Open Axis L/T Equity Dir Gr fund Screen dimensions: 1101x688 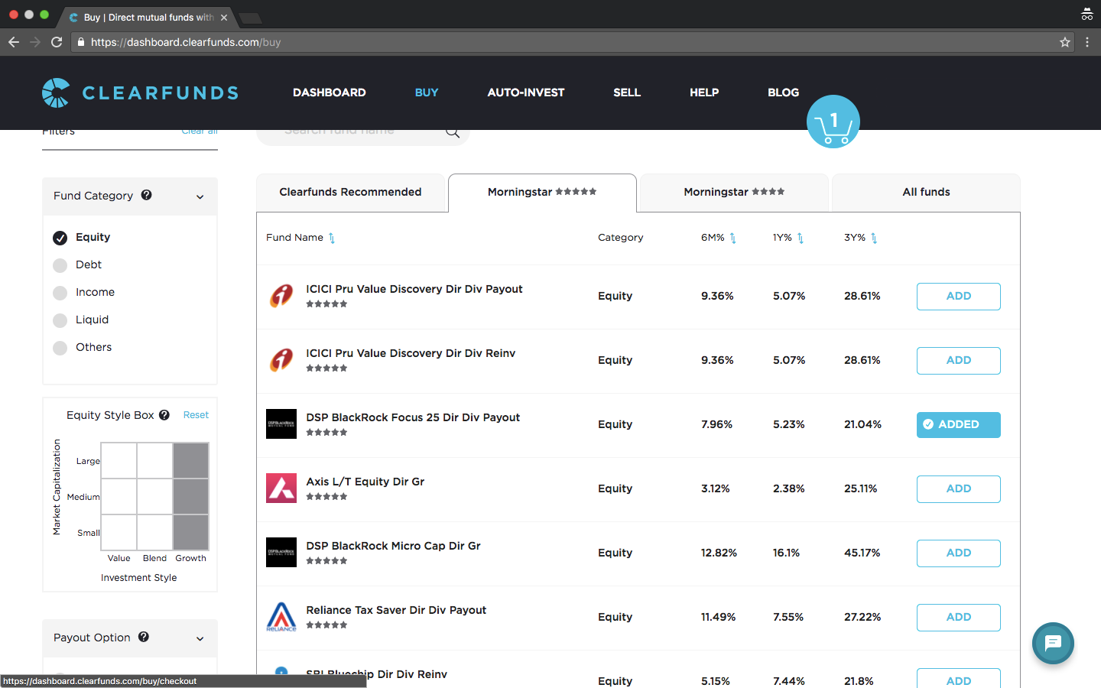365,482
